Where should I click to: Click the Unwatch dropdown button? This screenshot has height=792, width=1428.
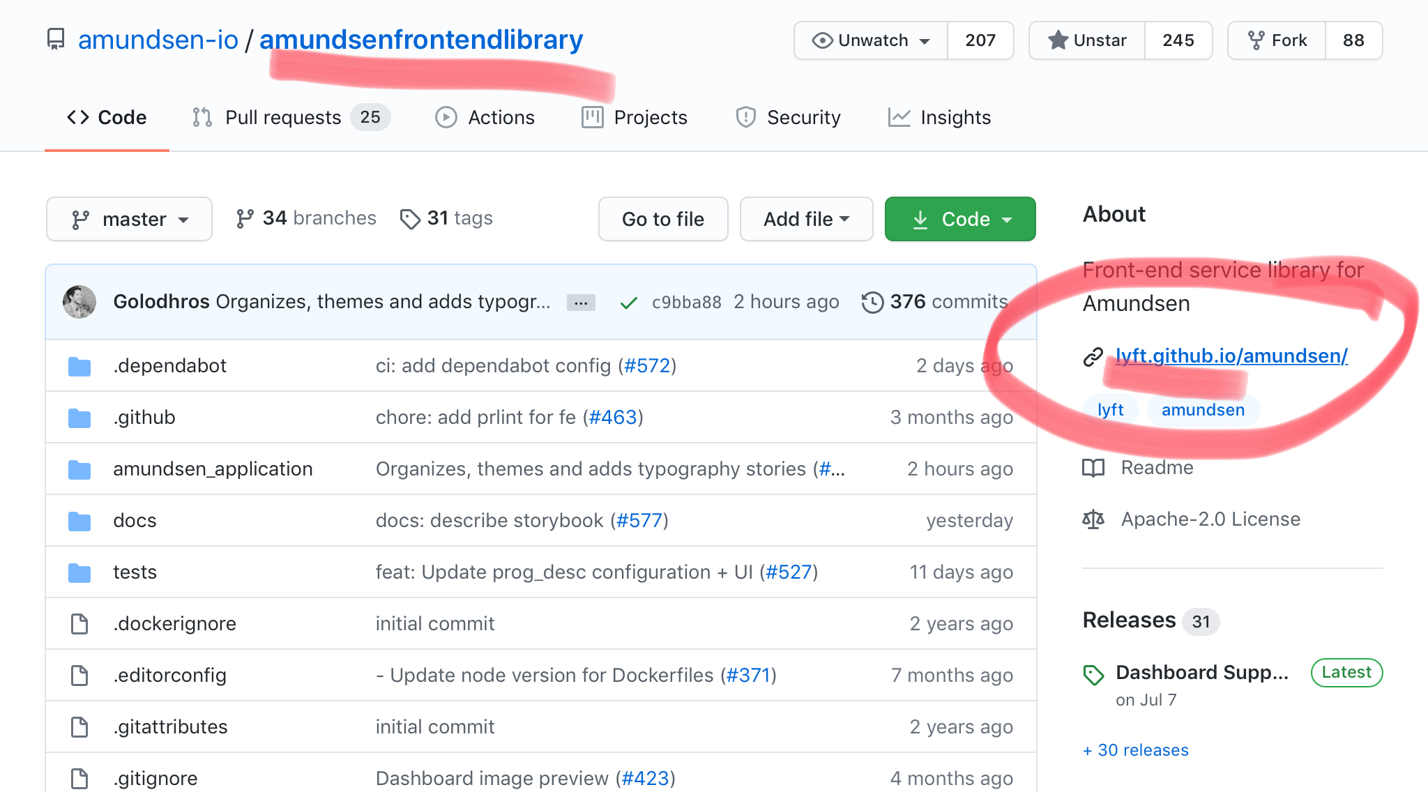point(871,40)
